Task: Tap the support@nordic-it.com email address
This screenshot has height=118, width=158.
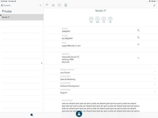Action: [x=71, y=46]
